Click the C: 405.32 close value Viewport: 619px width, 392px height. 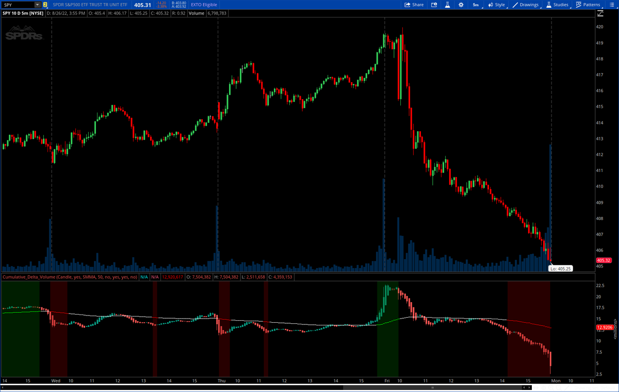[x=159, y=13]
